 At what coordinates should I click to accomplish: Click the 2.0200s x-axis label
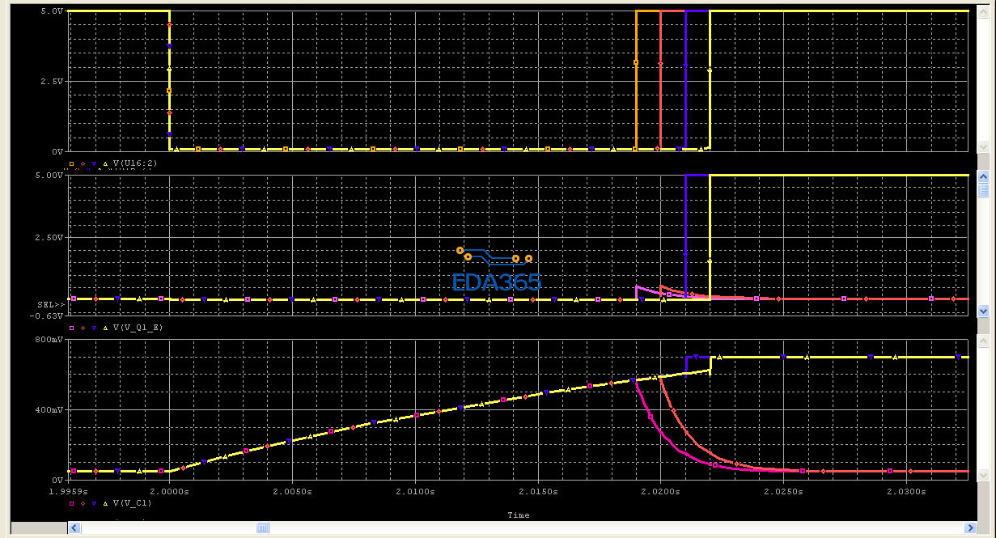click(x=661, y=491)
